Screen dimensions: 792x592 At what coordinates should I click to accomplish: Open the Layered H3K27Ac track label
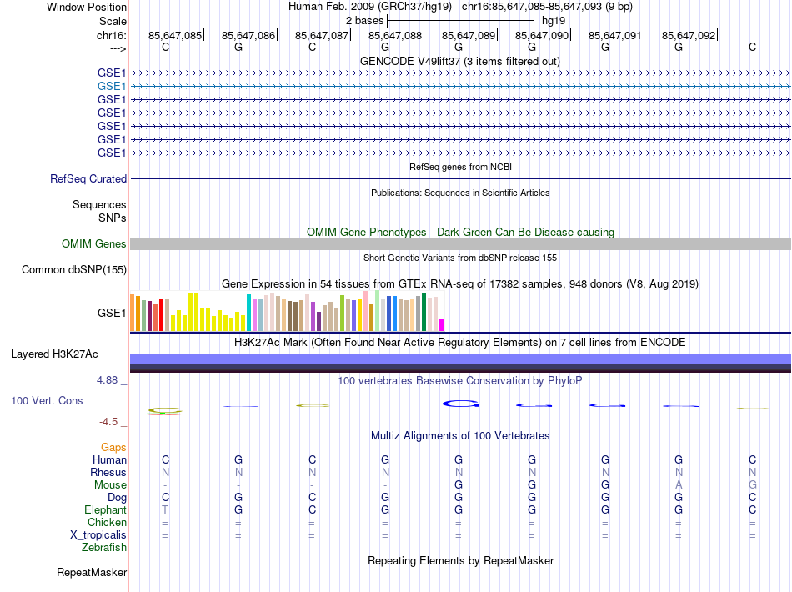[54, 354]
